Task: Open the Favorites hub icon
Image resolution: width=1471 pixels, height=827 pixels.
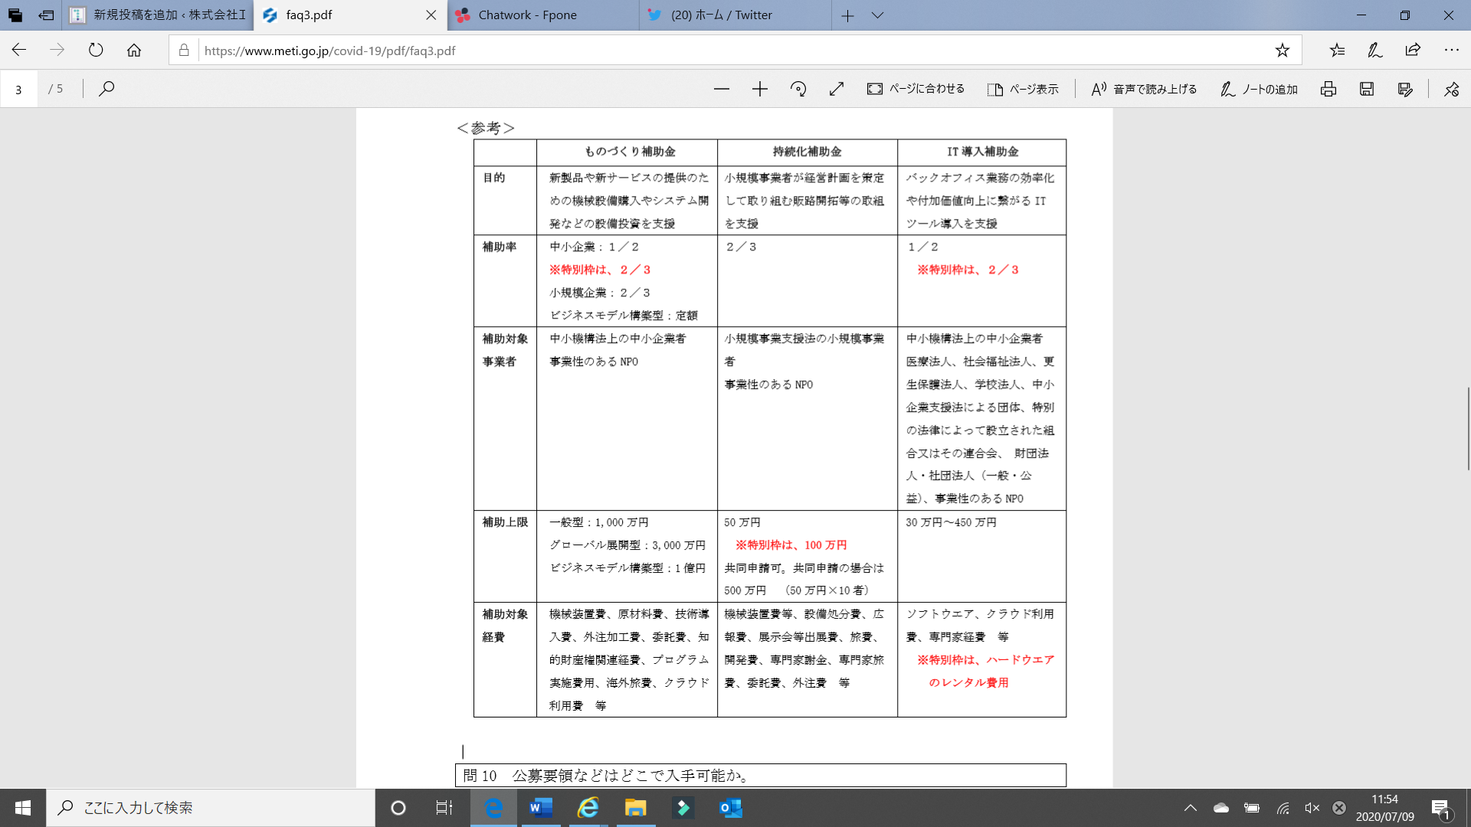Action: pos(1337,51)
